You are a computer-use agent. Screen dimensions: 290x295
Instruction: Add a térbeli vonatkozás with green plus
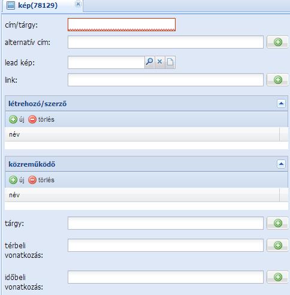point(277,245)
